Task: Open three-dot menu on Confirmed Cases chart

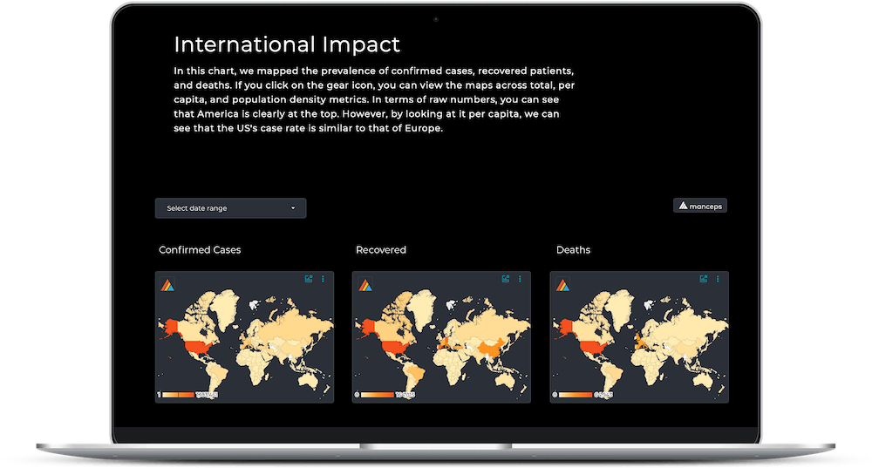Action: (x=324, y=279)
